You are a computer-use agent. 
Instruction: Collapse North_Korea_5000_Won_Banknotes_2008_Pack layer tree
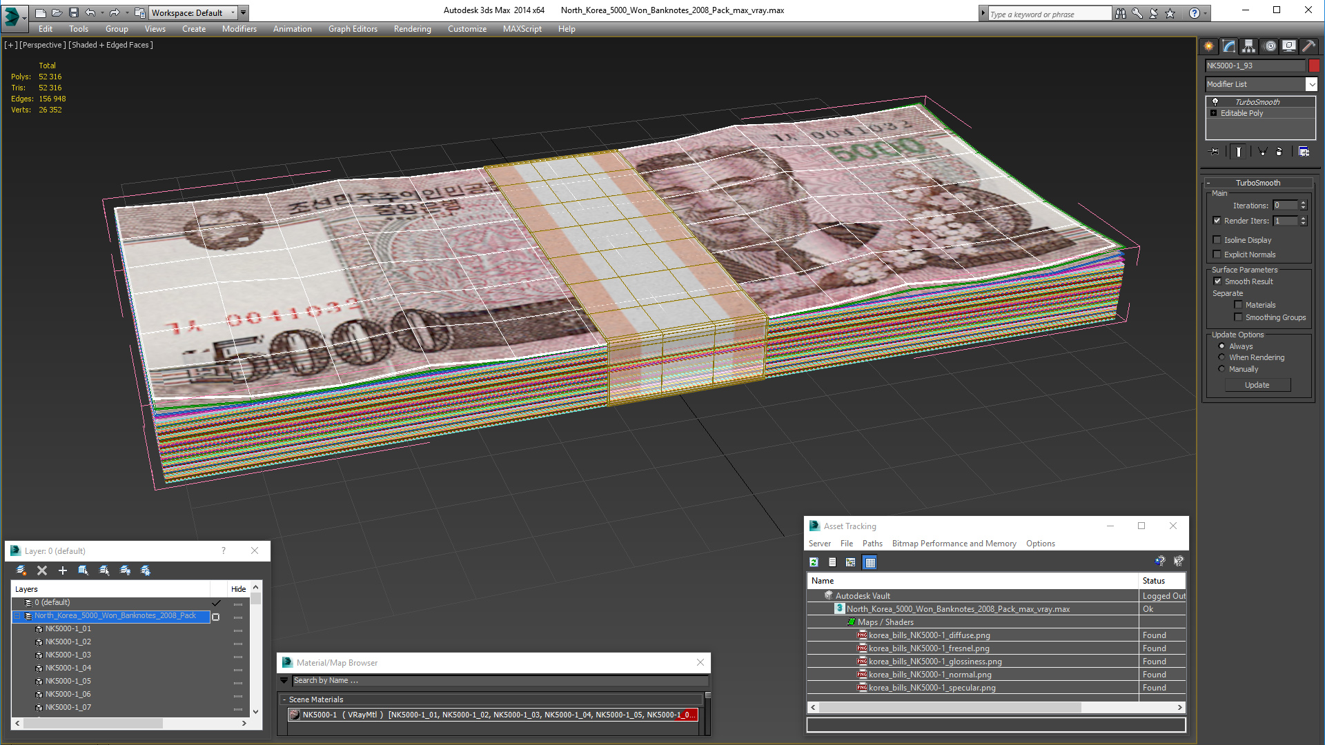pos(18,616)
